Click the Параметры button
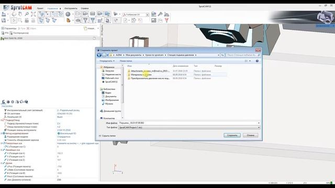 click(9, 28)
